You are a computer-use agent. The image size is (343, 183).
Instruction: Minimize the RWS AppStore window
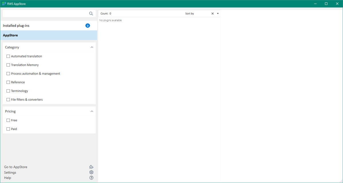[315, 4]
